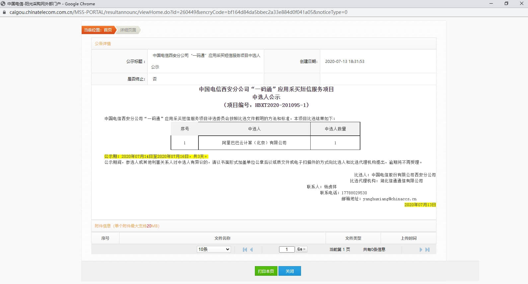The height and width of the screenshot is (284, 528).
Task: Click 当前第 1 页 status text
Action: point(339,250)
